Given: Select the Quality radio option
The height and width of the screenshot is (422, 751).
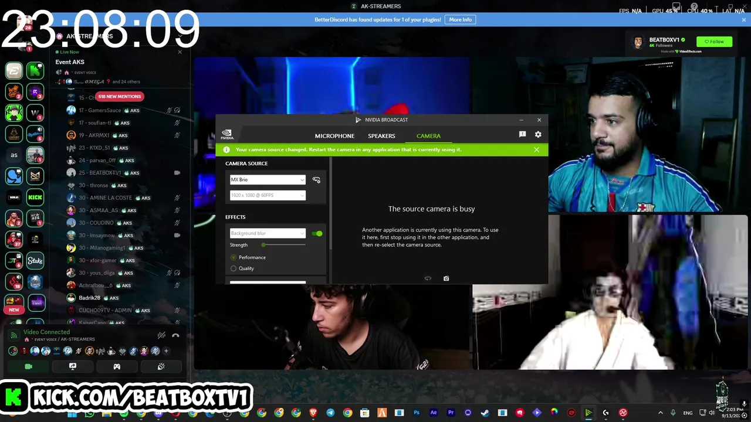Looking at the screenshot, I should click(234, 268).
